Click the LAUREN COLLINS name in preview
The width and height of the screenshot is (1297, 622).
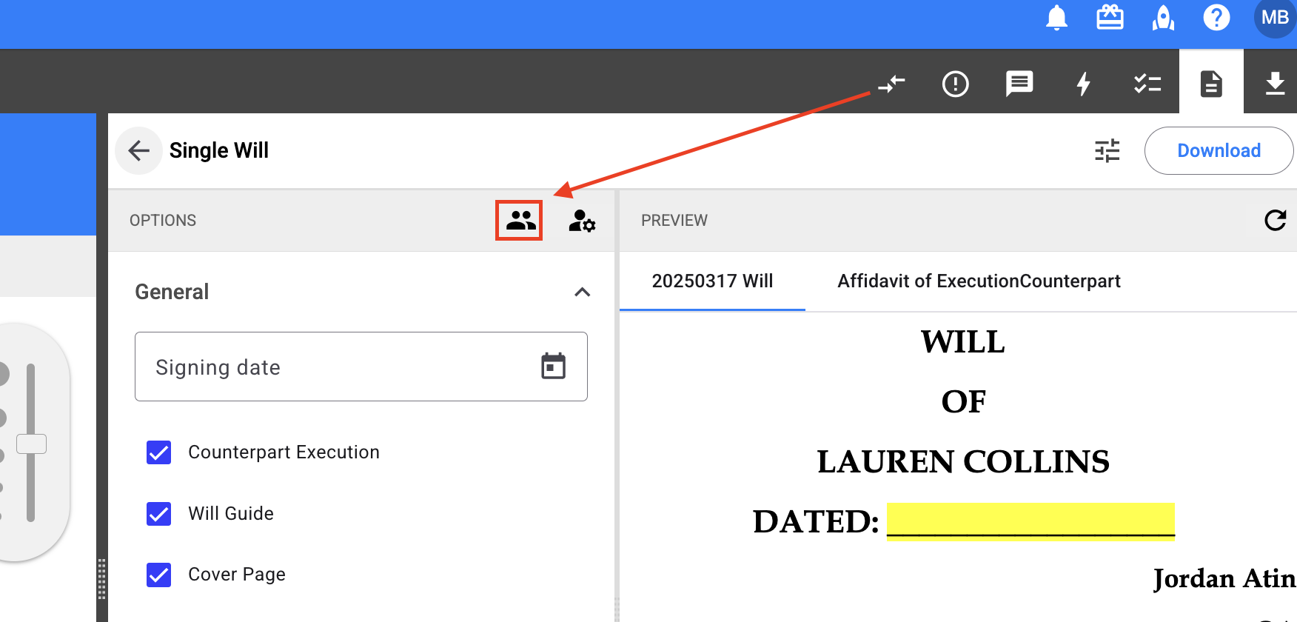963,461
